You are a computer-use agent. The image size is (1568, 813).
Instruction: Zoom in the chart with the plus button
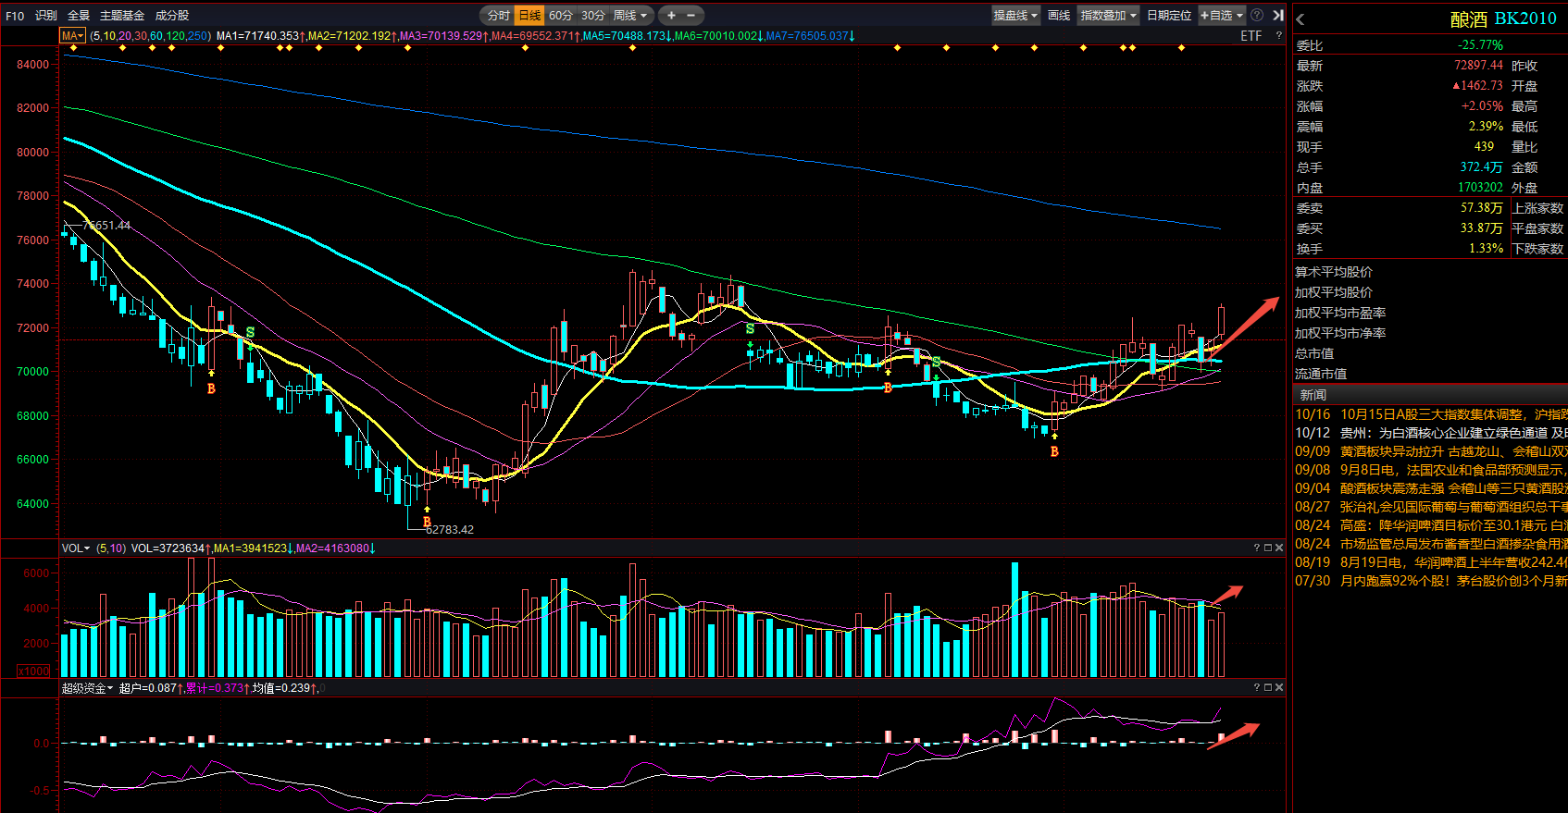(x=671, y=16)
